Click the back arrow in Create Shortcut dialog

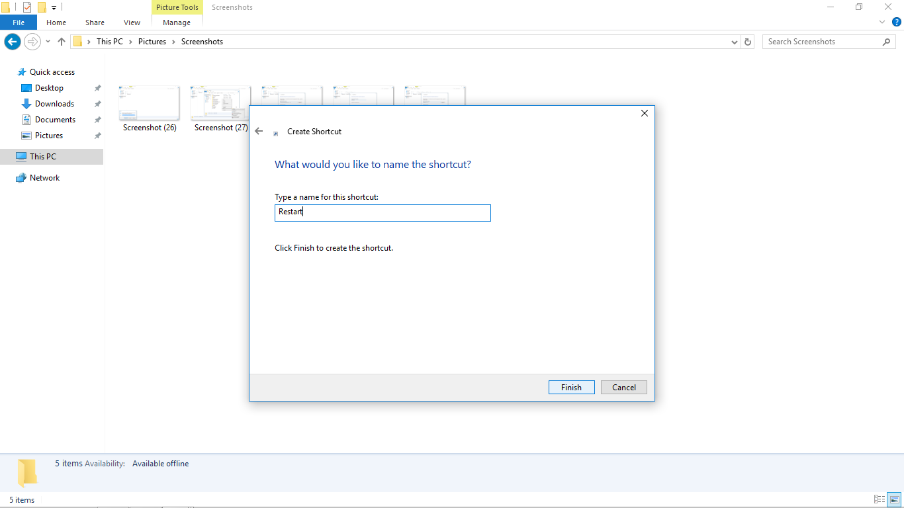[259, 132]
